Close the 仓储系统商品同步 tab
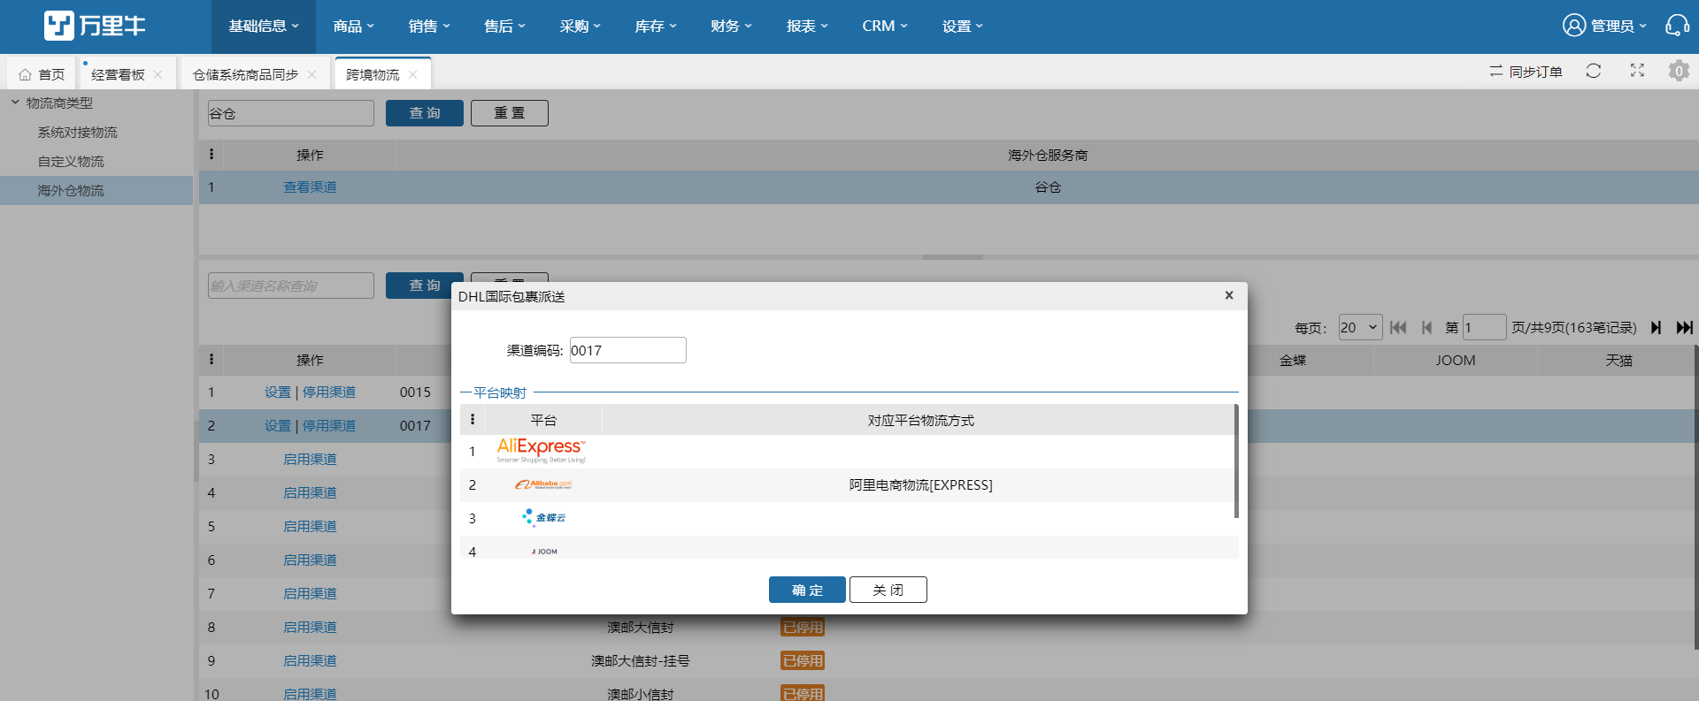The width and height of the screenshot is (1699, 701). point(311,75)
